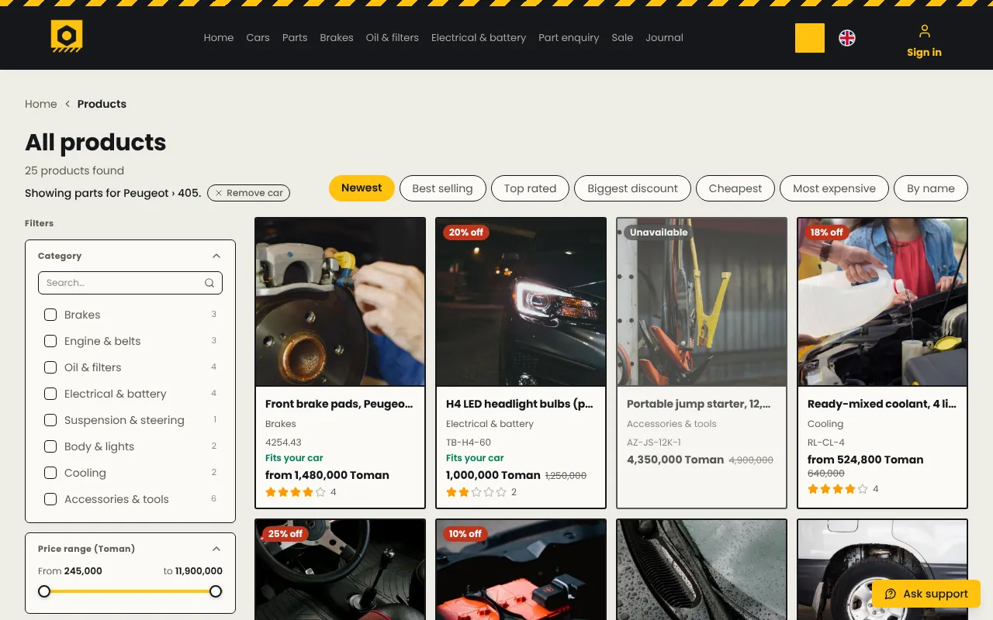Click the chat icon in Ask support
Screen dimensions: 993x620
891,594
